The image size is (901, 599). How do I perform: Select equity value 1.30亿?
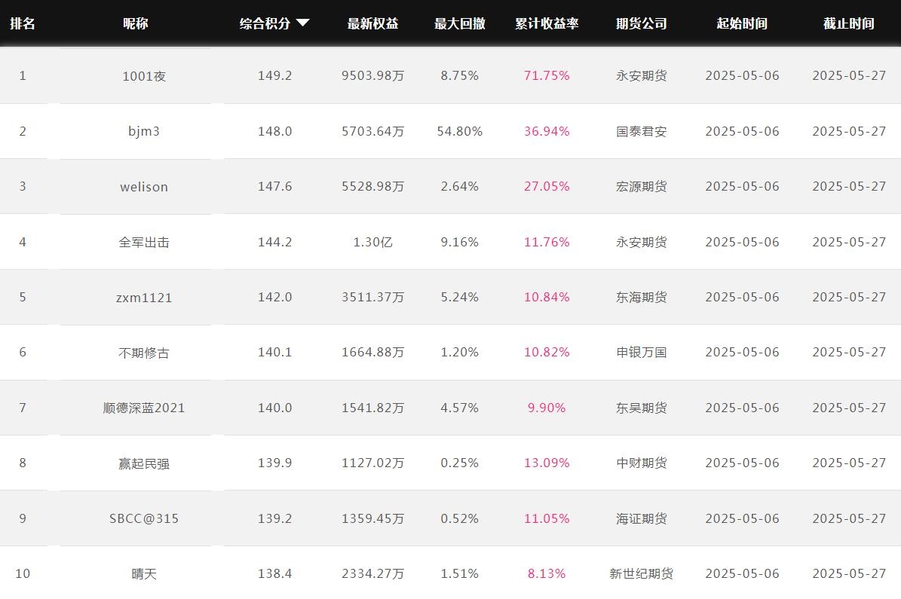pyautogui.click(x=373, y=243)
